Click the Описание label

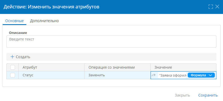coord(18,33)
